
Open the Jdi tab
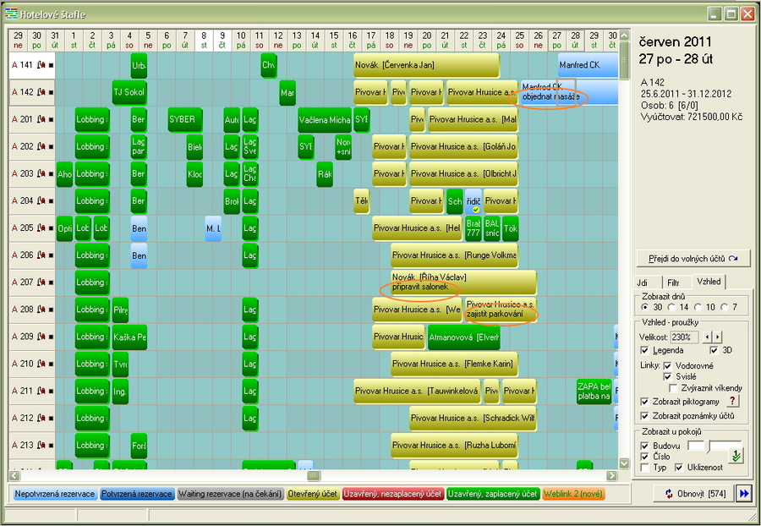pos(648,282)
